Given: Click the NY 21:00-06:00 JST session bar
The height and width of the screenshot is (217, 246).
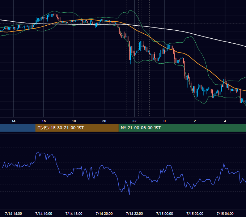Looking at the screenshot, I should point(182,128).
